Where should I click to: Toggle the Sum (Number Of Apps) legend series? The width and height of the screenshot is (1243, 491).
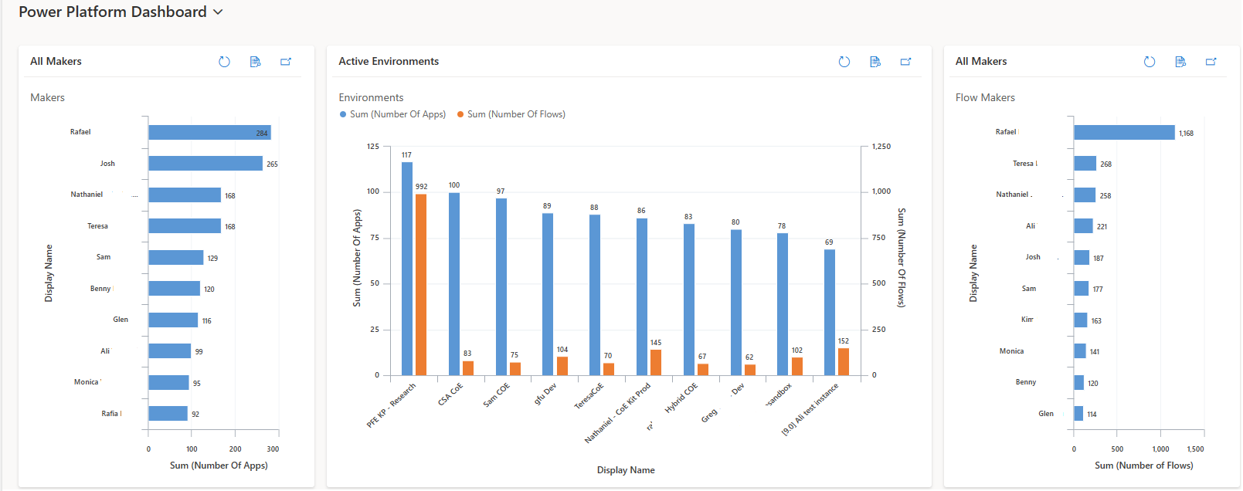pos(393,114)
